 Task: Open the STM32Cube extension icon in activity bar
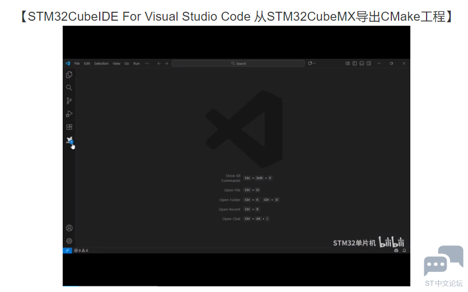coord(69,140)
